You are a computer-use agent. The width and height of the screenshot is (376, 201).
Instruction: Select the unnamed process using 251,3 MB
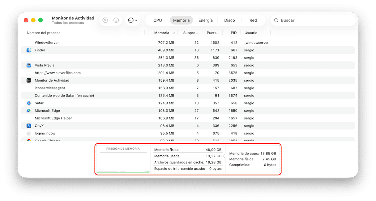coord(188,58)
